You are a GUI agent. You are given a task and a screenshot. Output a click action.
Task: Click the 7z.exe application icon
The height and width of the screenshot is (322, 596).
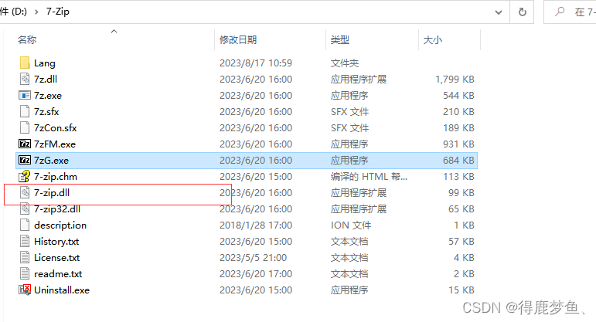click(25, 95)
